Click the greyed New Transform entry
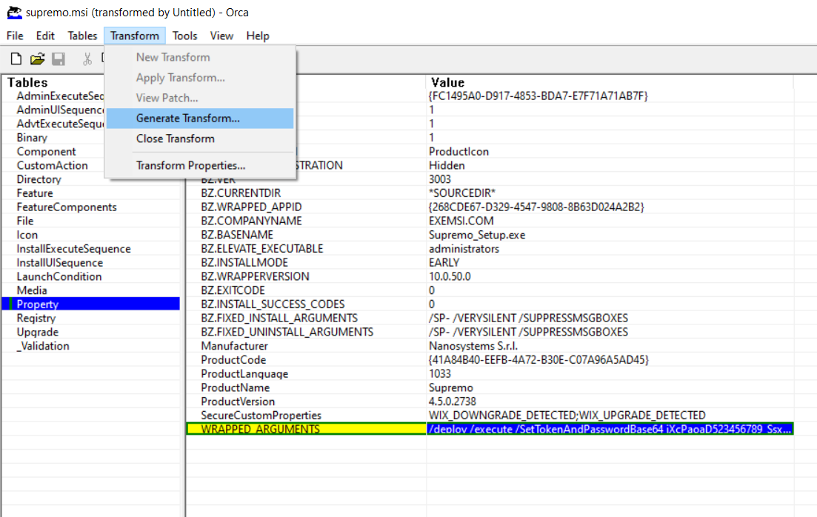 199,57
